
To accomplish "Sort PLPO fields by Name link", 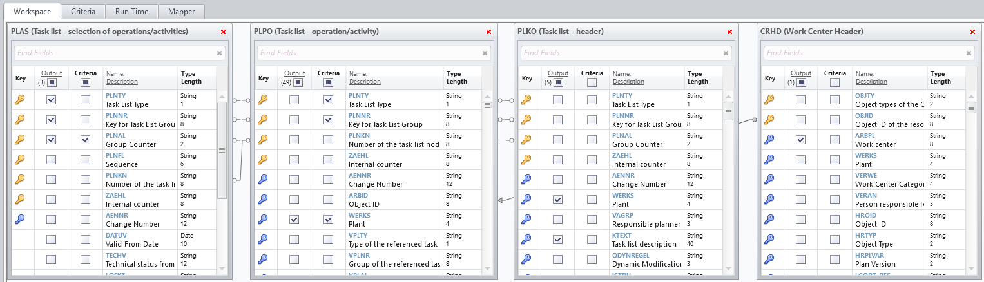I will click(358, 74).
